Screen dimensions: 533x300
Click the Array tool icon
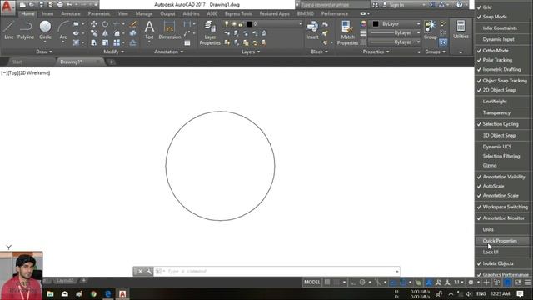pyautogui.click(x=117, y=42)
